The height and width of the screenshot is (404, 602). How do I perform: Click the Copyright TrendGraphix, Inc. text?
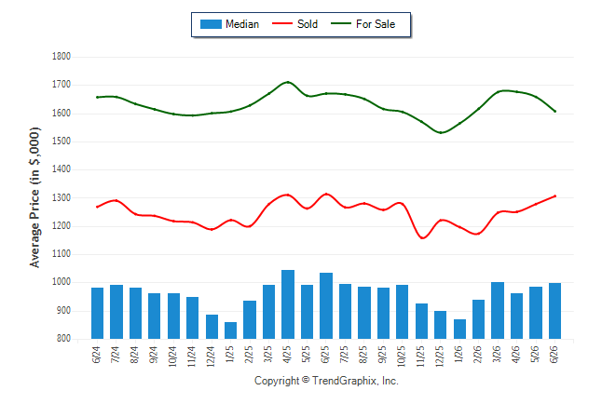326,381
